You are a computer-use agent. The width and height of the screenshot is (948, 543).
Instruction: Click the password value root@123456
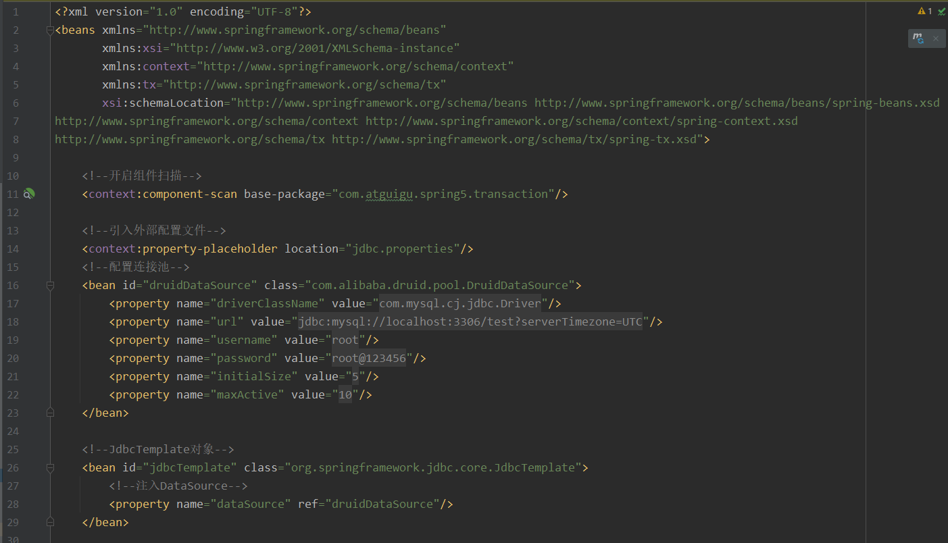369,358
